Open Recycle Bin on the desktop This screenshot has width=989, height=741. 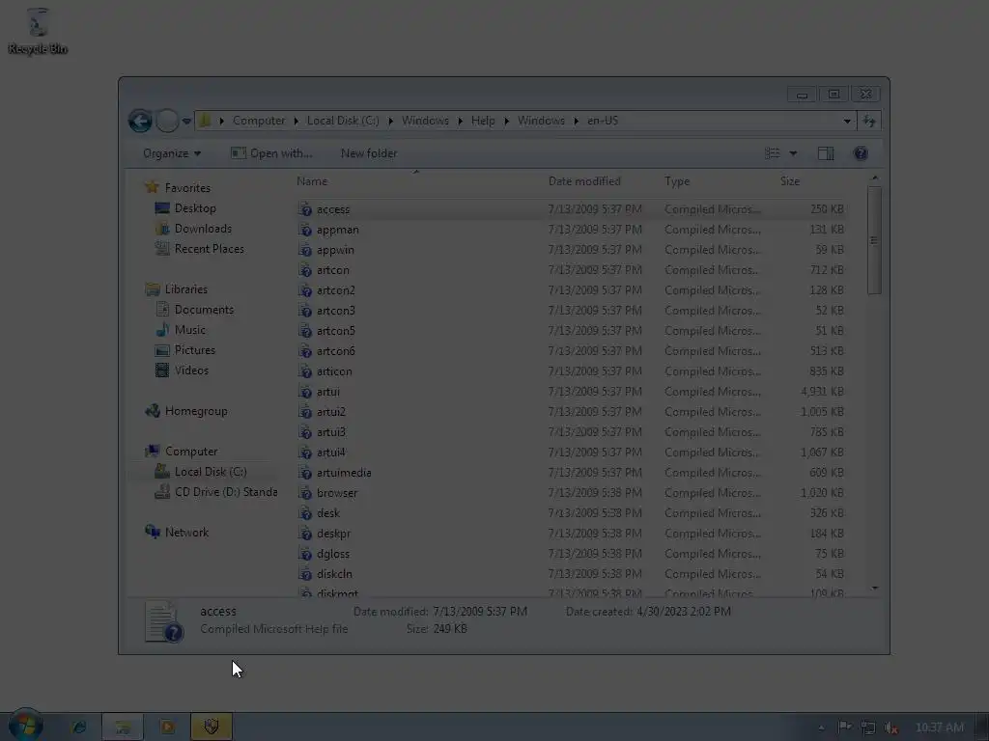pyautogui.click(x=38, y=32)
